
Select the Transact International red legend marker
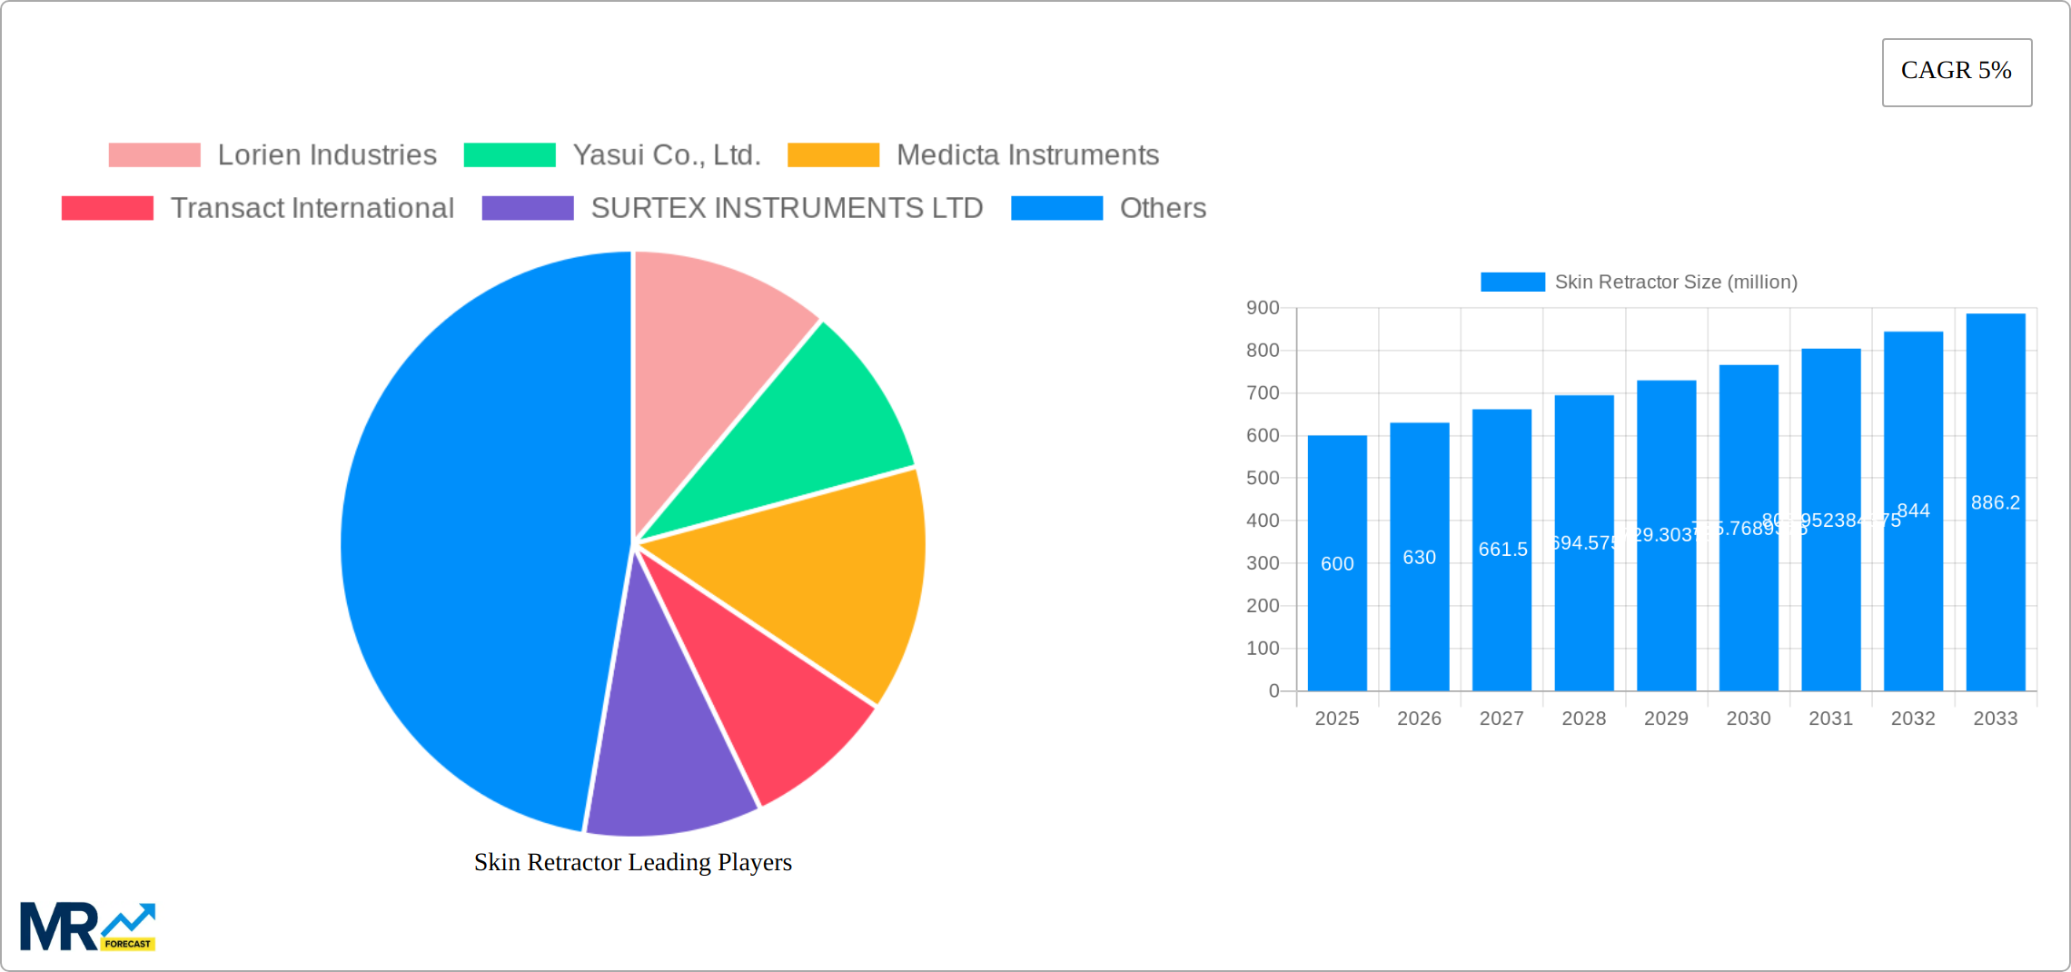tap(107, 207)
